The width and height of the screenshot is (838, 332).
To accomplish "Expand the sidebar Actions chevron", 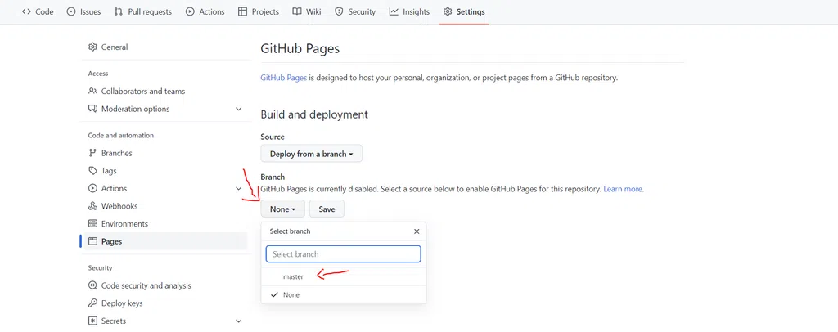I will pos(238,188).
